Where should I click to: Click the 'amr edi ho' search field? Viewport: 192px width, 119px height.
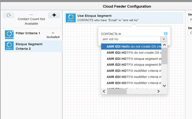(131, 39)
